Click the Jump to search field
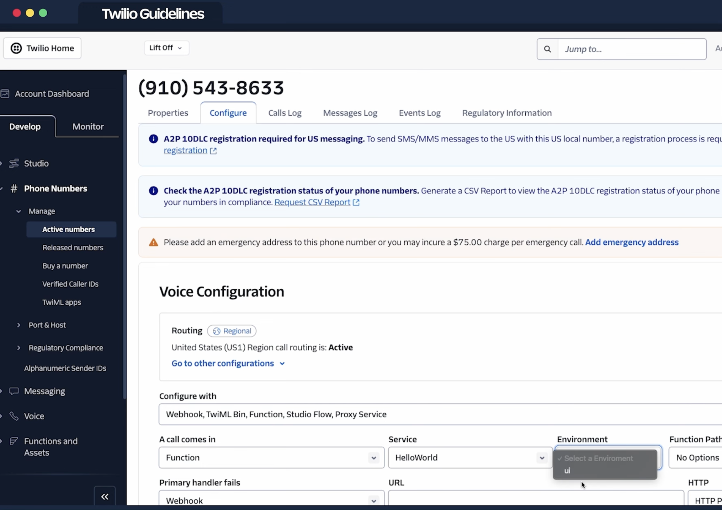This screenshot has width=722, height=510. click(x=632, y=49)
